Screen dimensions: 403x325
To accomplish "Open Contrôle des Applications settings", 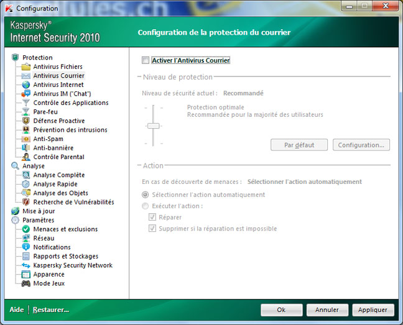I will 71,103.
